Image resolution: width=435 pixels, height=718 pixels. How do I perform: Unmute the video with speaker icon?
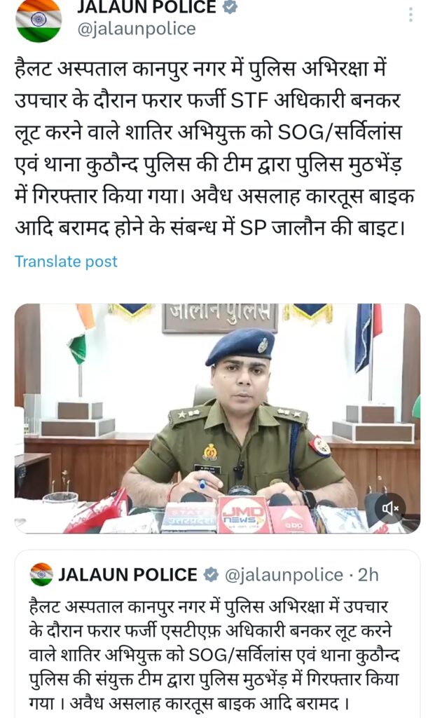coord(390,508)
